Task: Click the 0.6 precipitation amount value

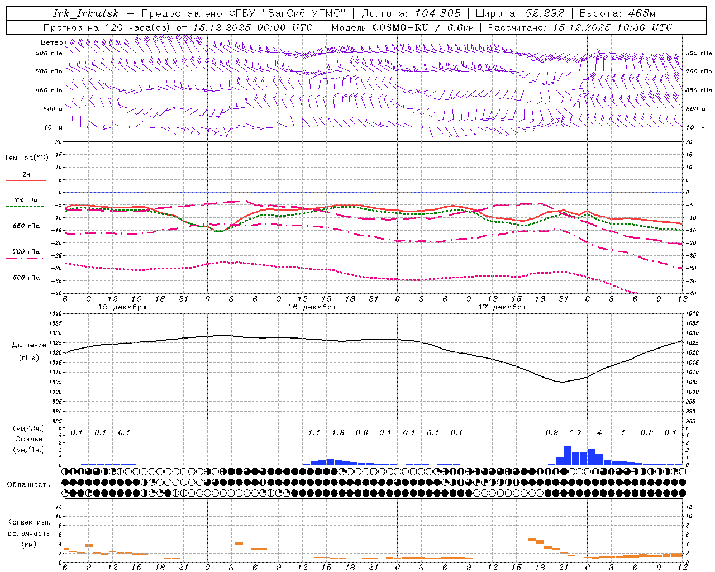Action: click(362, 433)
